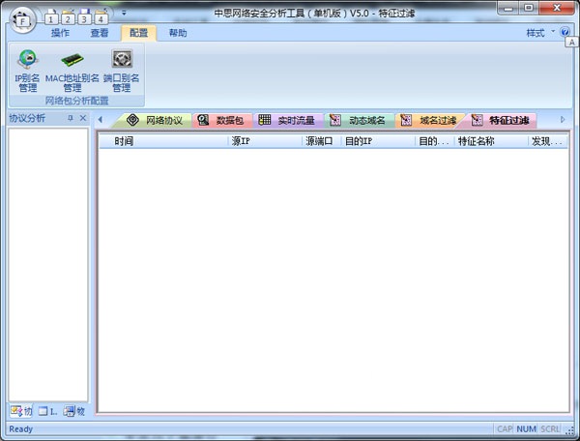Click the NUM status bar indicator
580x441 pixels.
point(526,428)
